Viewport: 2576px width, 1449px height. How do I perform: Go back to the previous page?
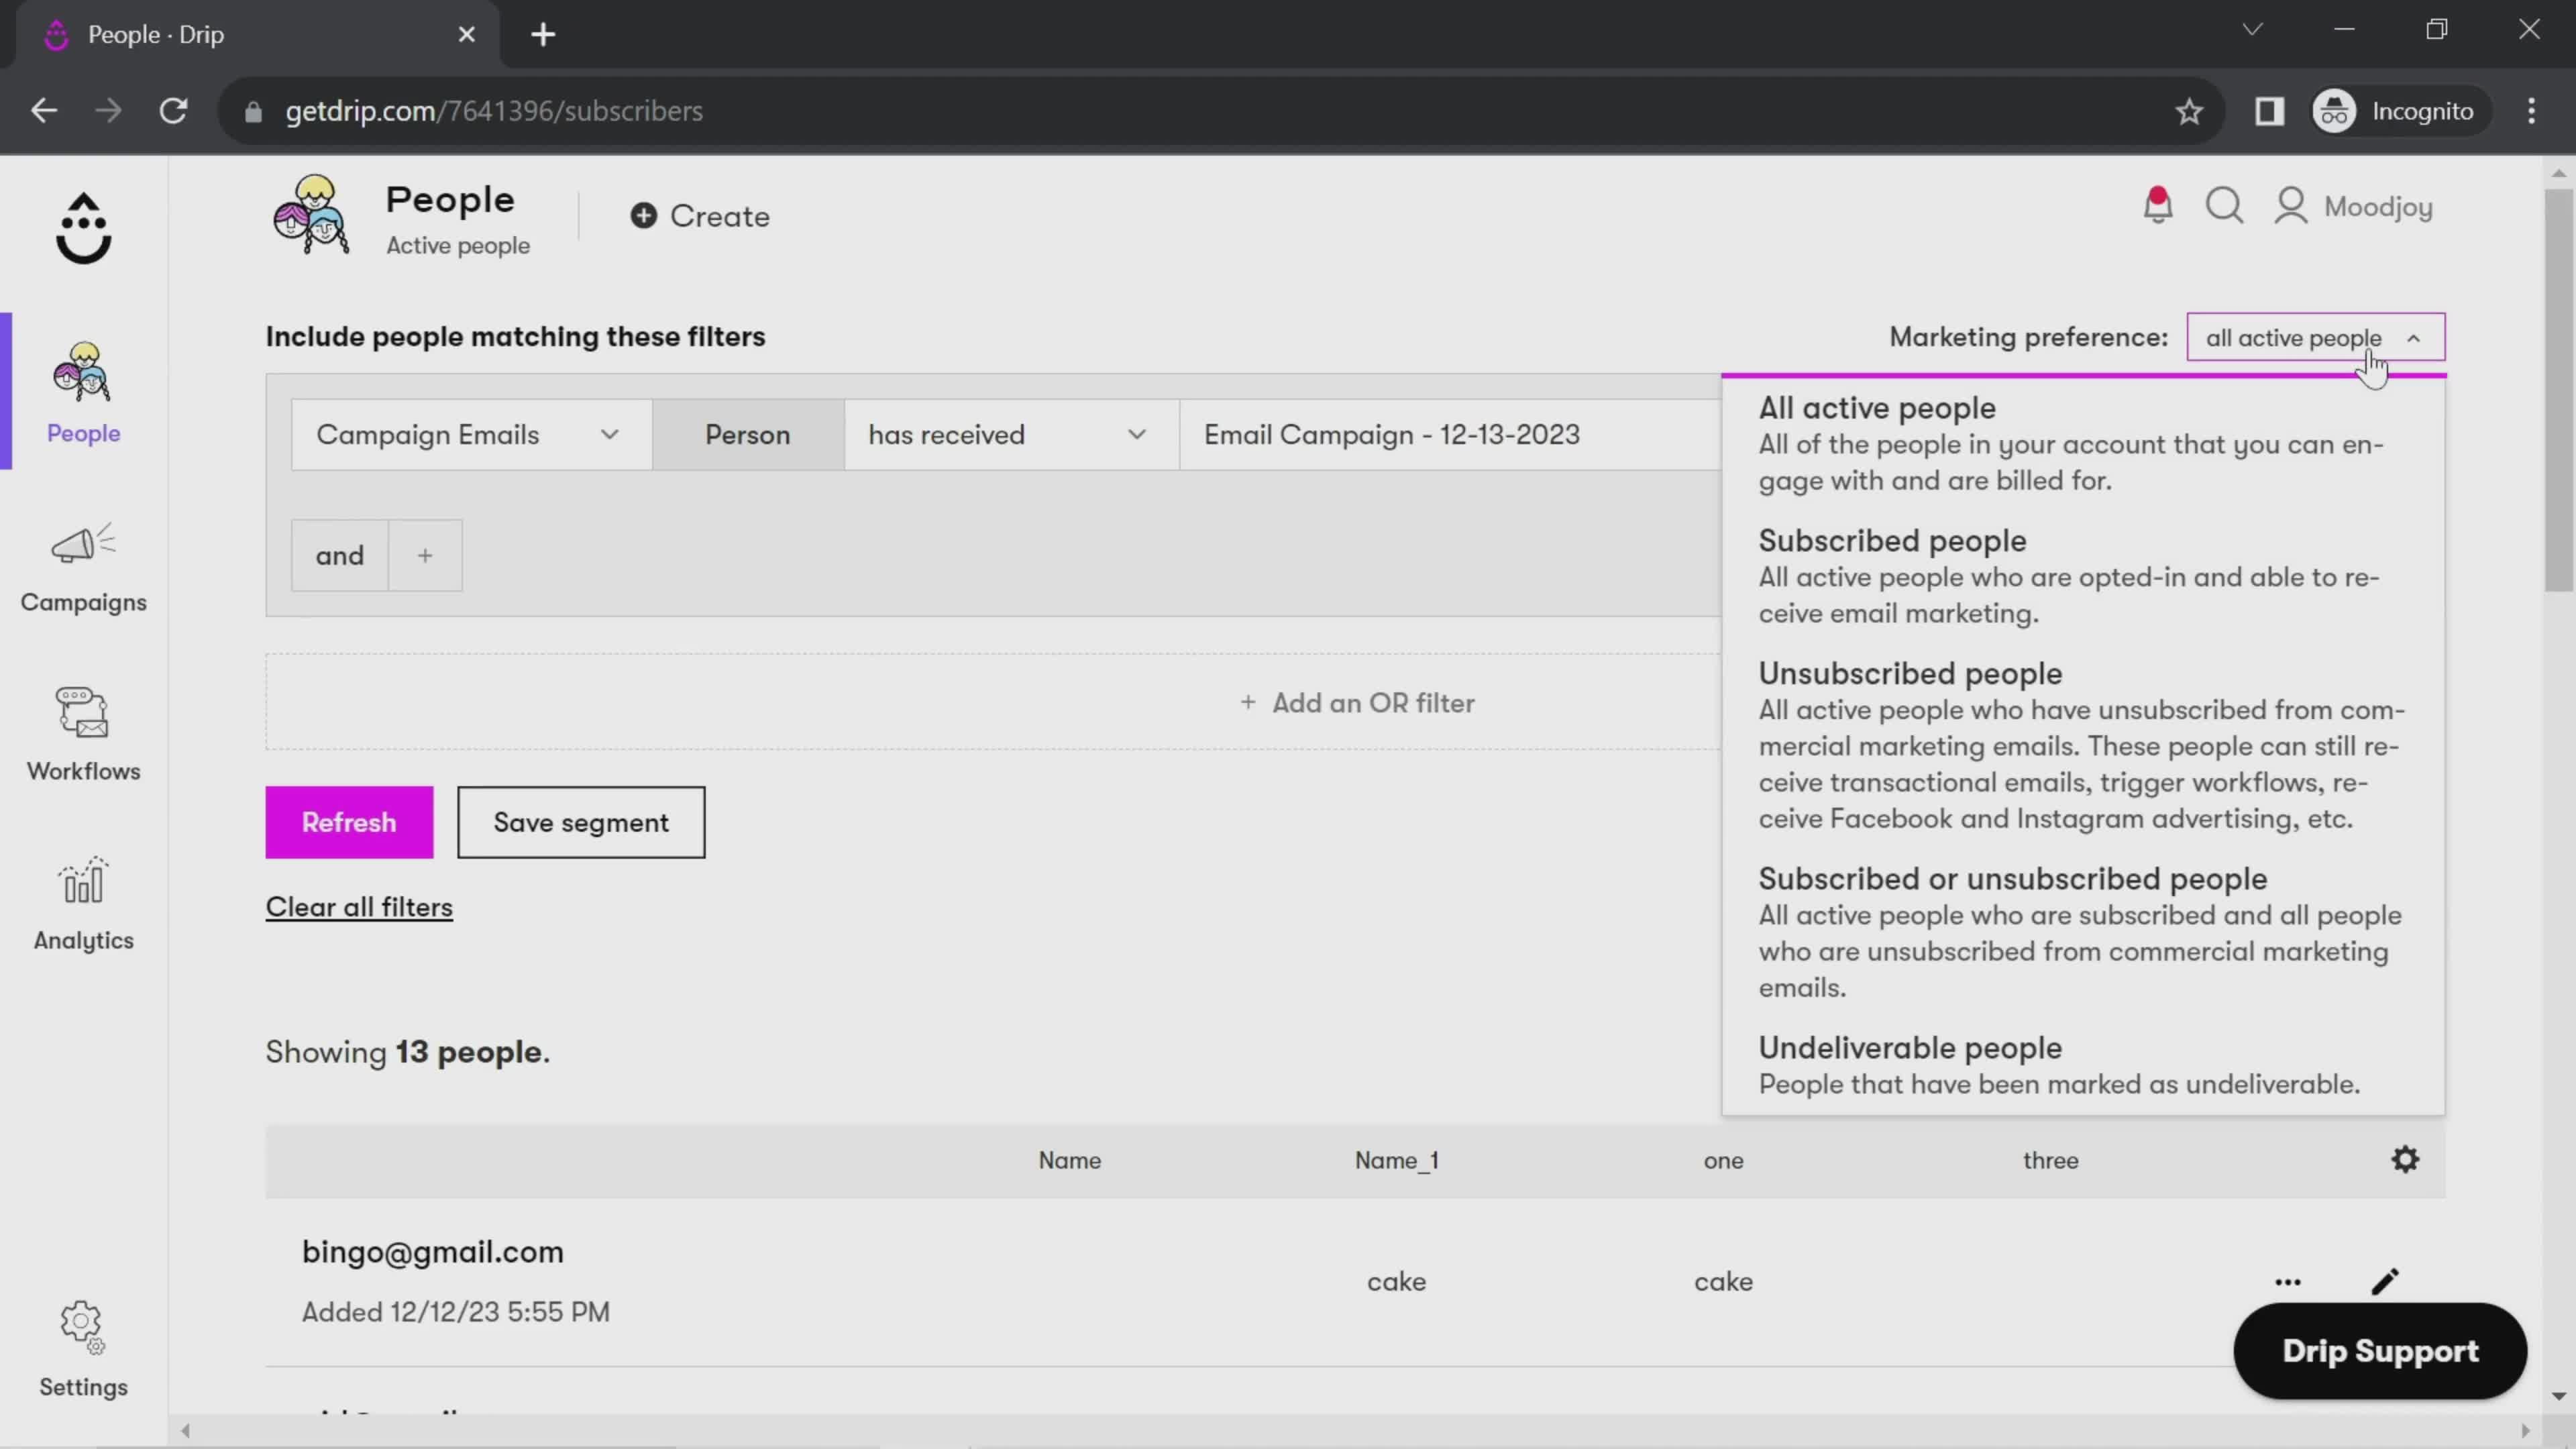click(x=44, y=111)
